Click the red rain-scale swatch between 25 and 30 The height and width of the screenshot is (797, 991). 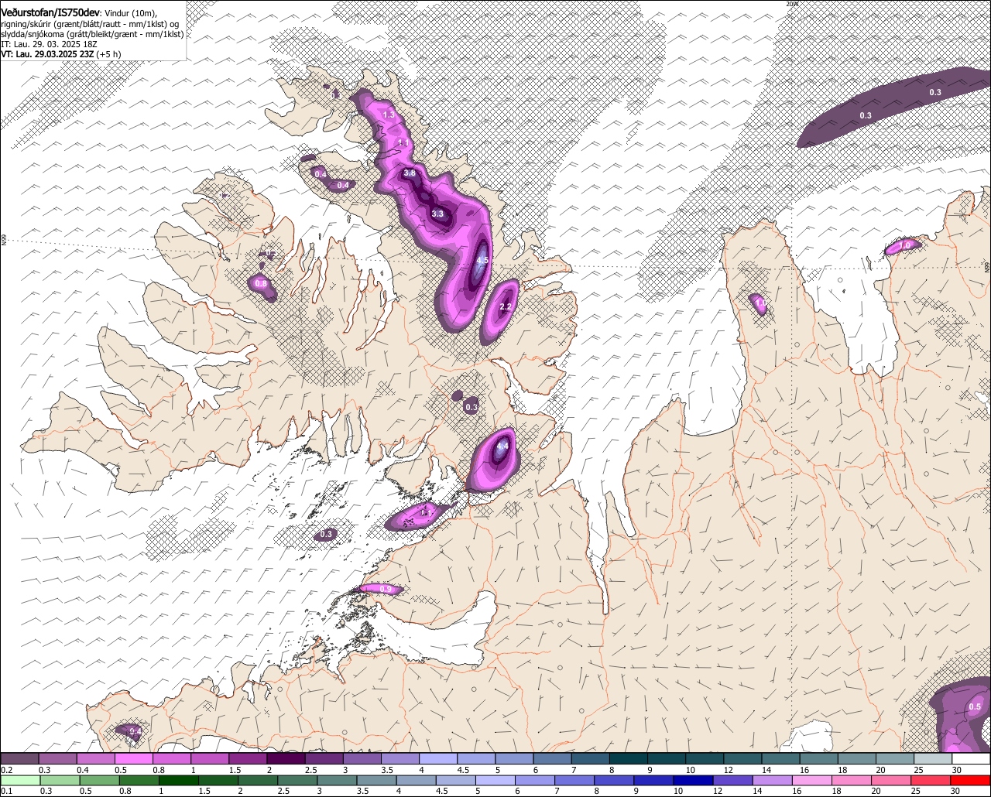pos(931,780)
